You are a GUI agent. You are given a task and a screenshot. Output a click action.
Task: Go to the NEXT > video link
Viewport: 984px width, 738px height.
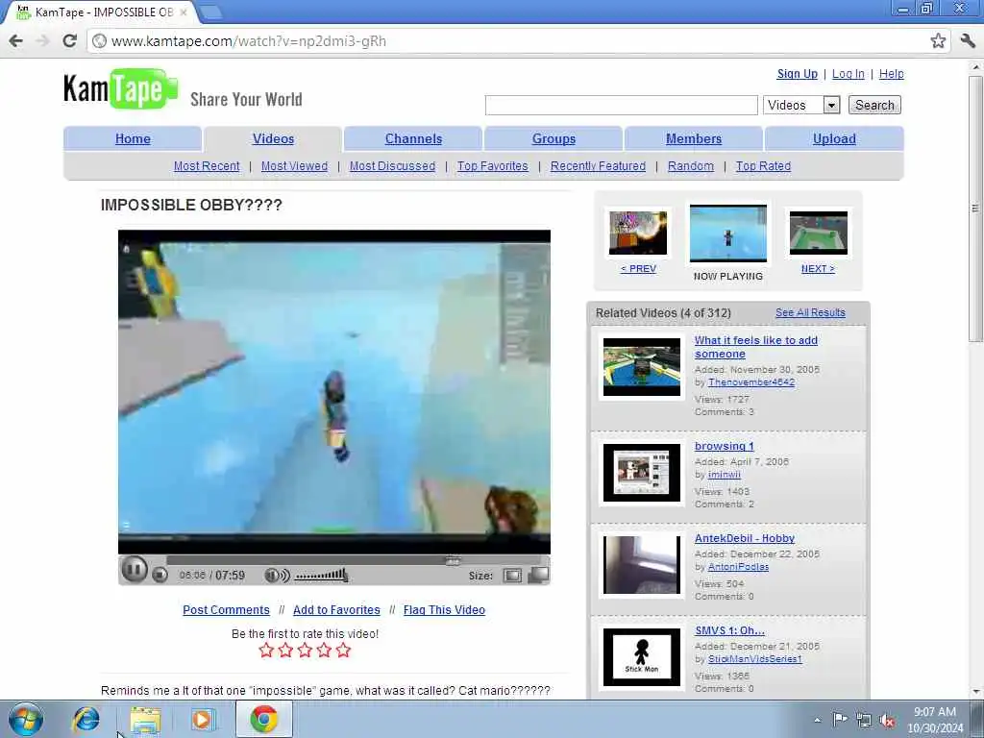818,268
